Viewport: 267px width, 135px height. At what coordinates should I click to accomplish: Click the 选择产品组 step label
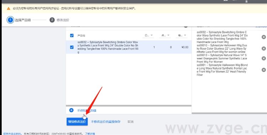pyautogui.click(x=23, y=20)
